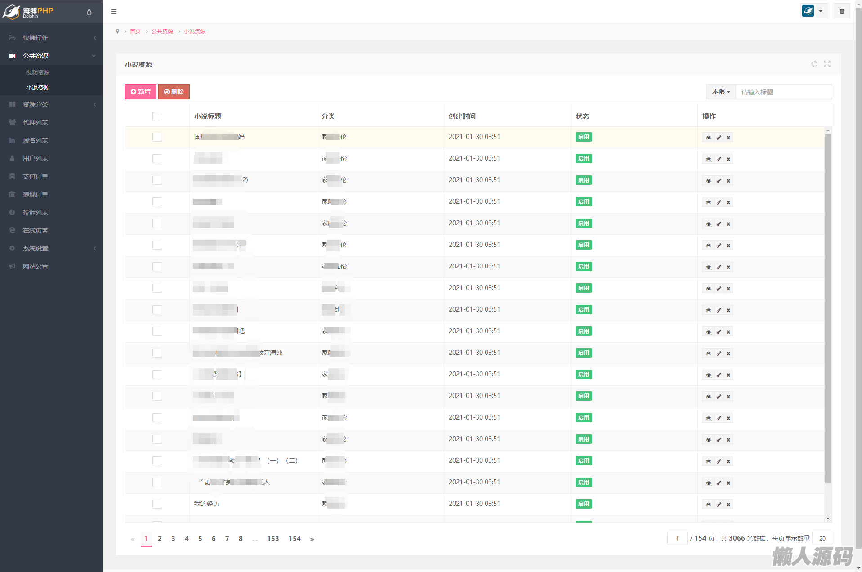Open the user avatar dropdown menu
The height and width of the screenshot is (572, 862).
pyautogui.click(x=813, y=11)
